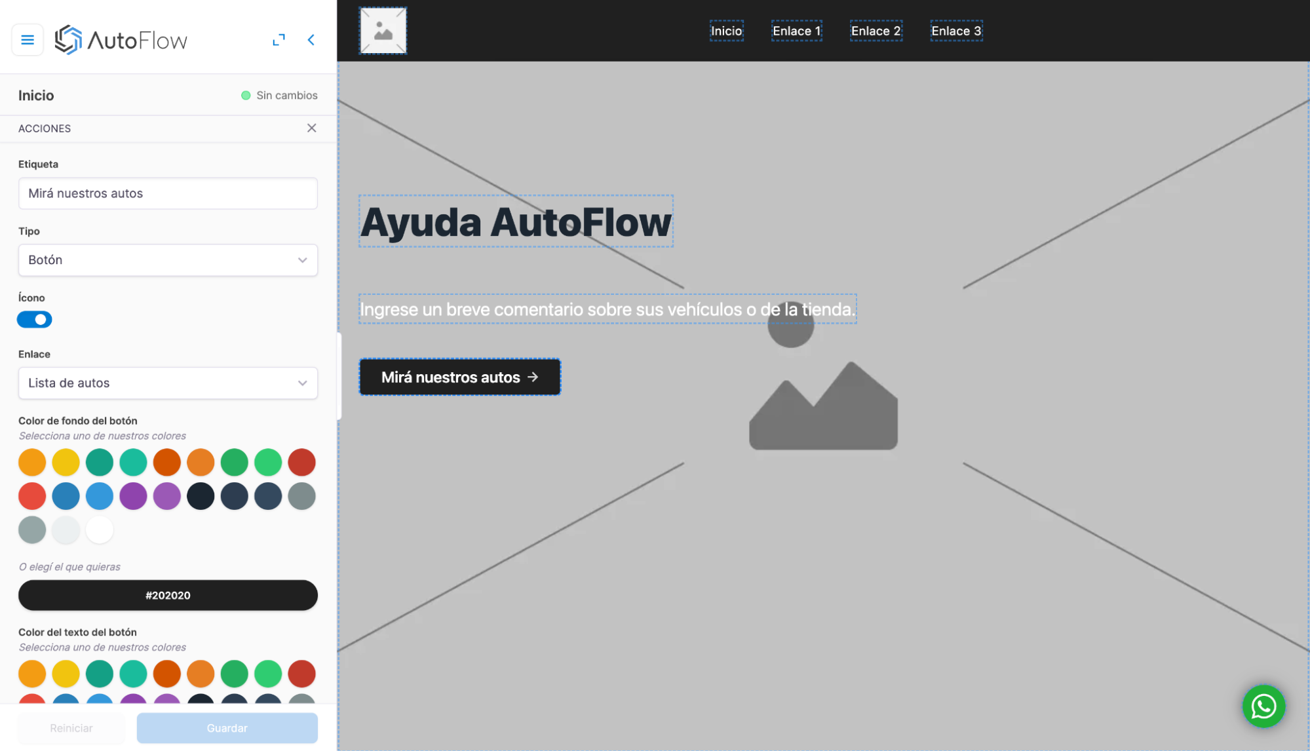Pick yellow background color swatch
The image size is (1310, 751).
point(66,462)
